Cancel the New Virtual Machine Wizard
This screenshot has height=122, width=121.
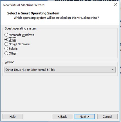tap(107, 117)
